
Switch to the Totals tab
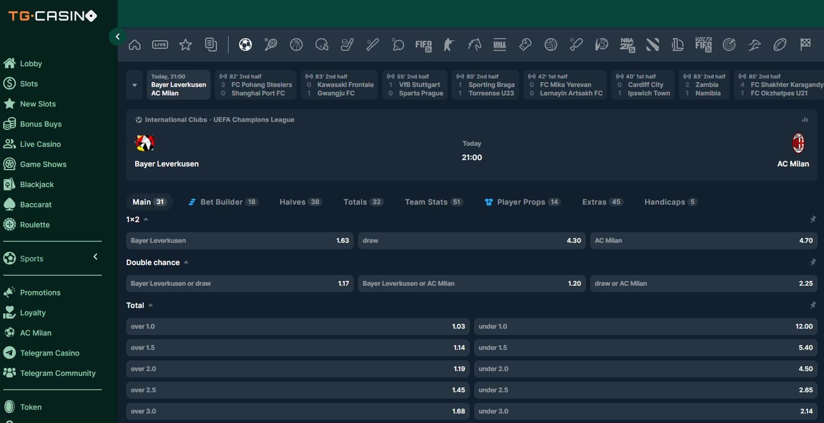(x=363, y=202)
